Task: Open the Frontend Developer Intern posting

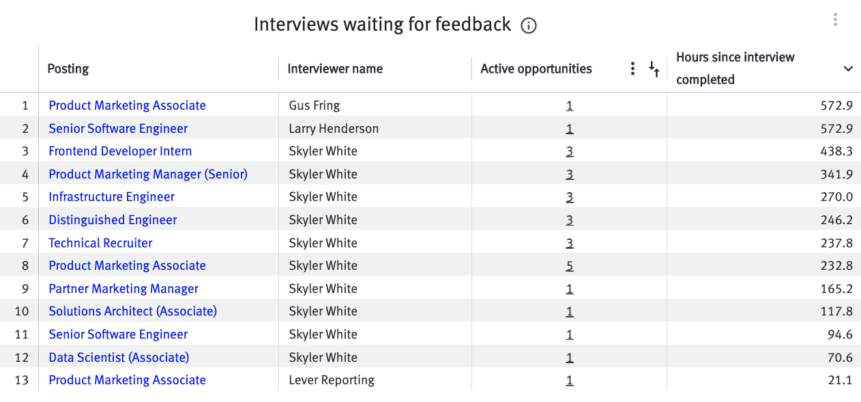Action: [120, 151]
